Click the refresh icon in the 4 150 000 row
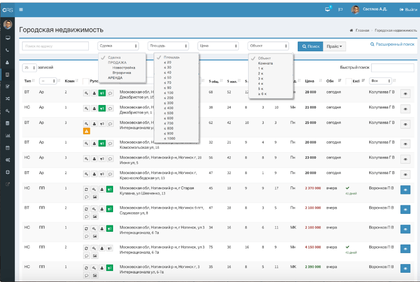 tap(87, 248)
